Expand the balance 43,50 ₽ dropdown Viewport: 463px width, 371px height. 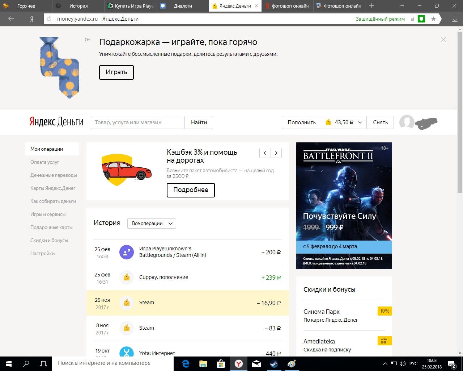point(344,122)
